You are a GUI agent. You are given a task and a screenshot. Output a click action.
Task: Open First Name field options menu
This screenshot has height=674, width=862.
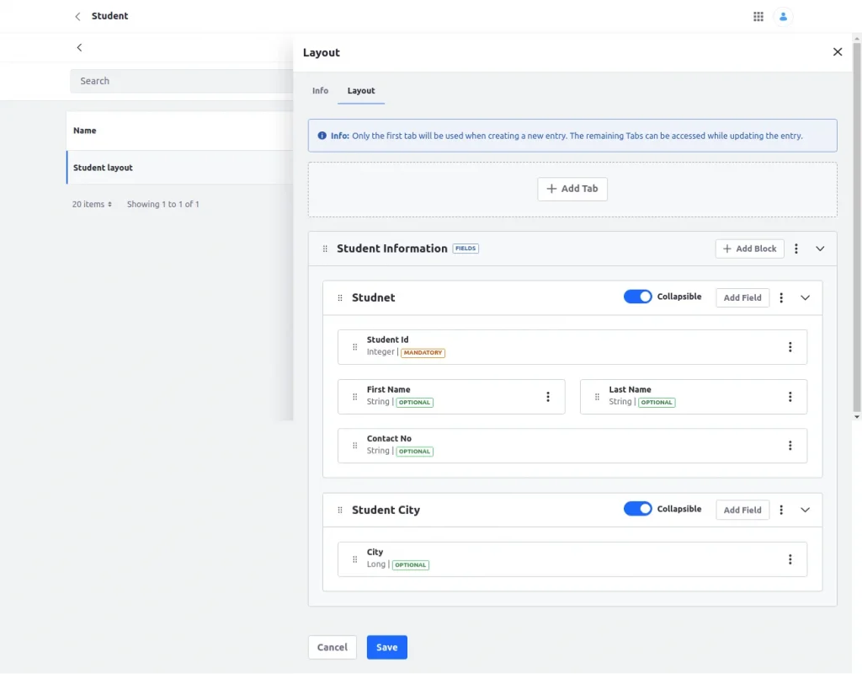[547, 397]
